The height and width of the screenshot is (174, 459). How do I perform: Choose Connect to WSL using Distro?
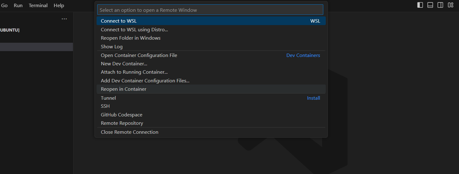tap(211, 30)
